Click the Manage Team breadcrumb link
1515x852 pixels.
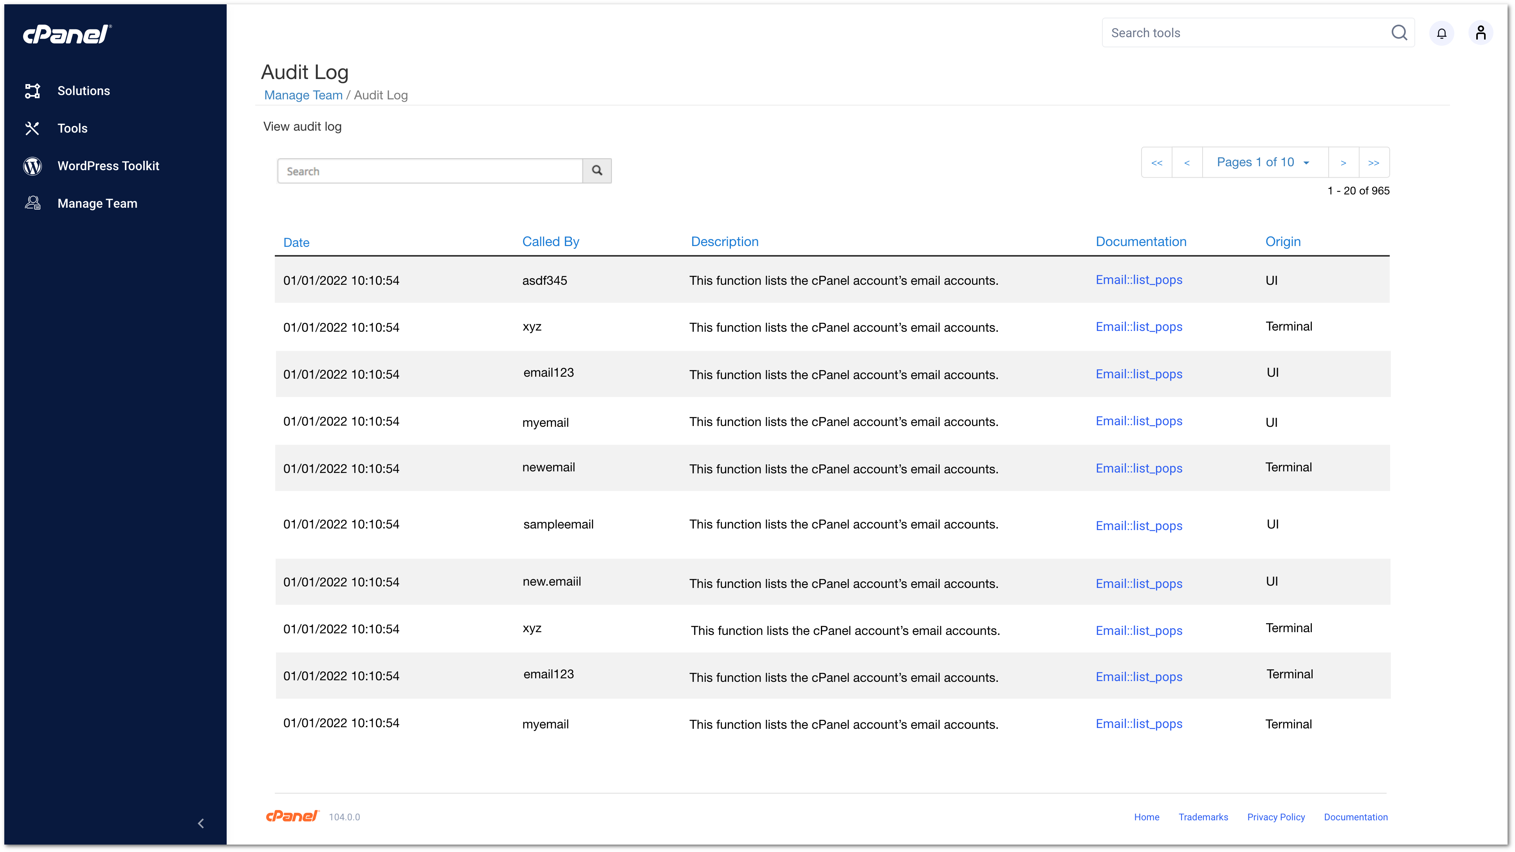tap(303, 95)
